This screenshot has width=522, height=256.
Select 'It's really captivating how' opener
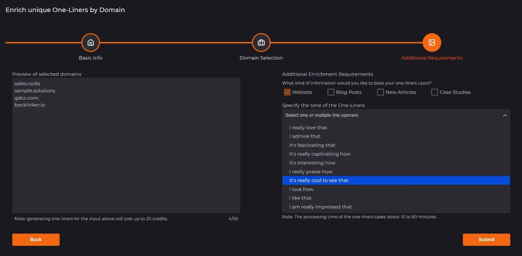320,154
